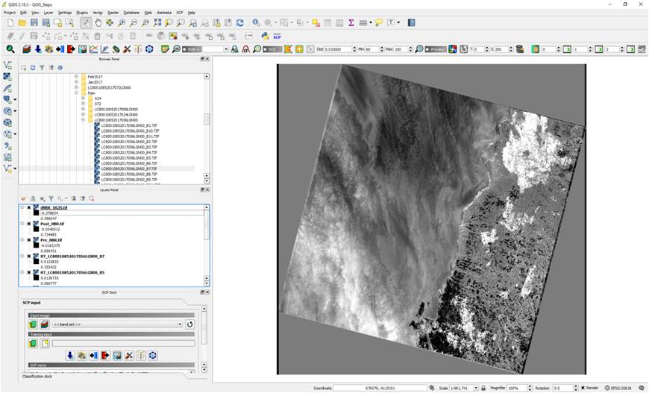Toggle visibility of Post_NBR.tif layer
The height and width of the screenshot is (393, 649).
pyautogui.click(x=29, y=224)
